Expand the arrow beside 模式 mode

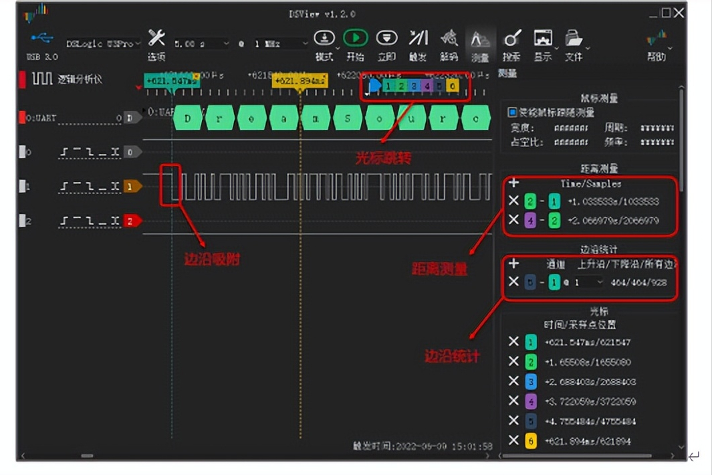338,48
